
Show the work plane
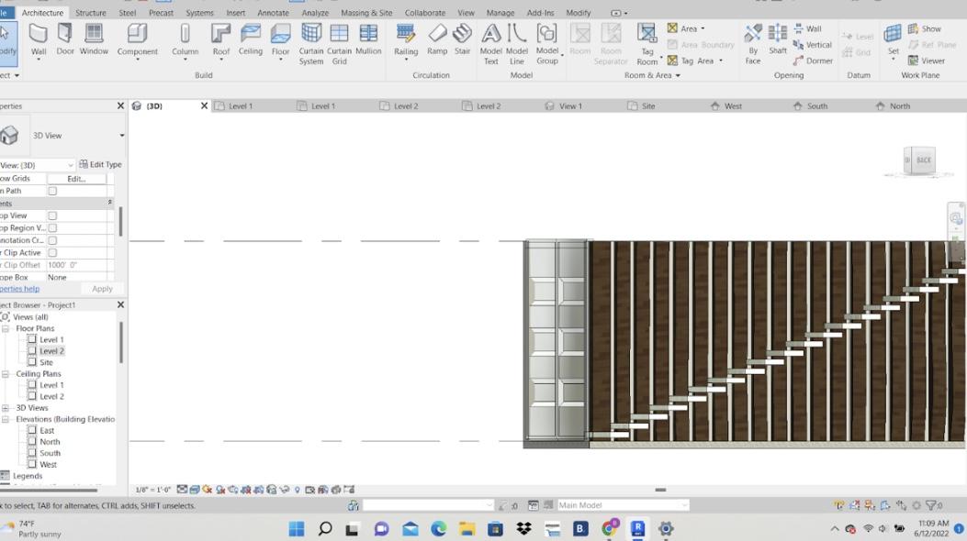point(925,28)
